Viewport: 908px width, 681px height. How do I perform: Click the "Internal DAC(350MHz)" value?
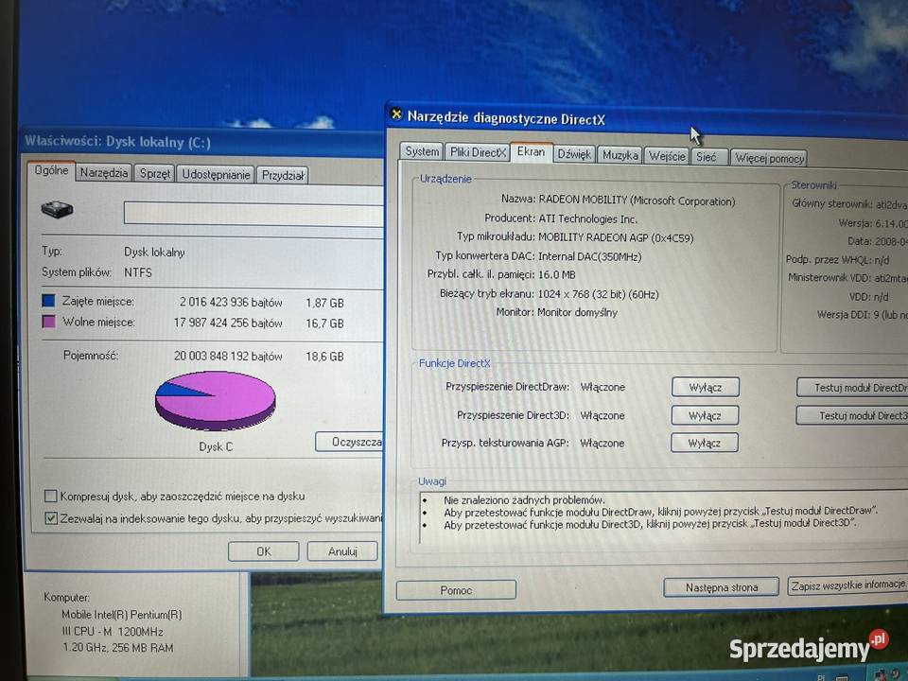pyautogui.click(x=589, y=256)
